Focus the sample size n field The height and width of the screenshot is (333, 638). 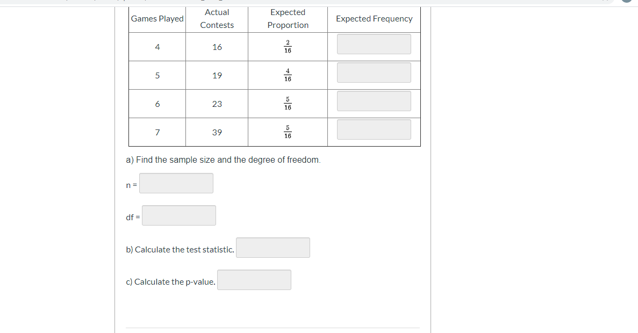[x=176, y=183]
